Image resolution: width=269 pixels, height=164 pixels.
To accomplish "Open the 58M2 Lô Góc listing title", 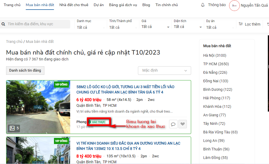I will click(x=125, y=89).
